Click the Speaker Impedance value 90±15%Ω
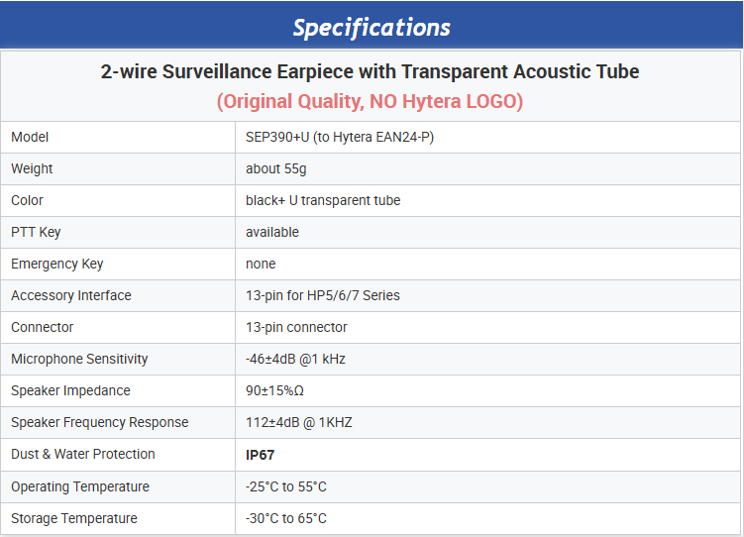Image resolution: width=744 pixels, height=537 pixels. pos(274,390)
